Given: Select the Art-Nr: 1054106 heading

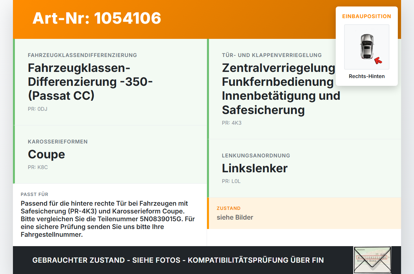Looking at the screenshot, I should tap(97, 18).
